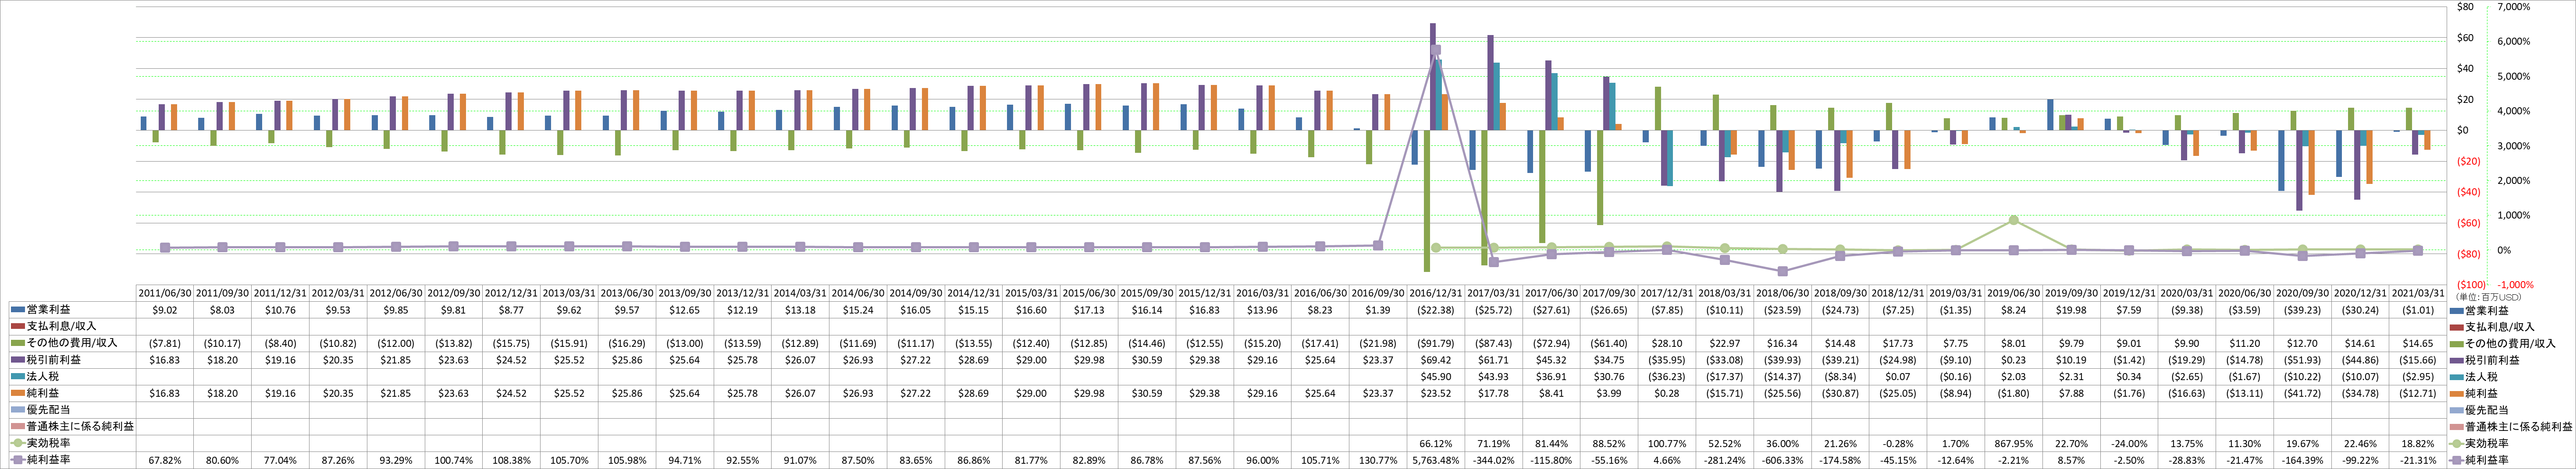Click the 純利益率 peak marker above 2016/12/31

[x=1436, y=50]
